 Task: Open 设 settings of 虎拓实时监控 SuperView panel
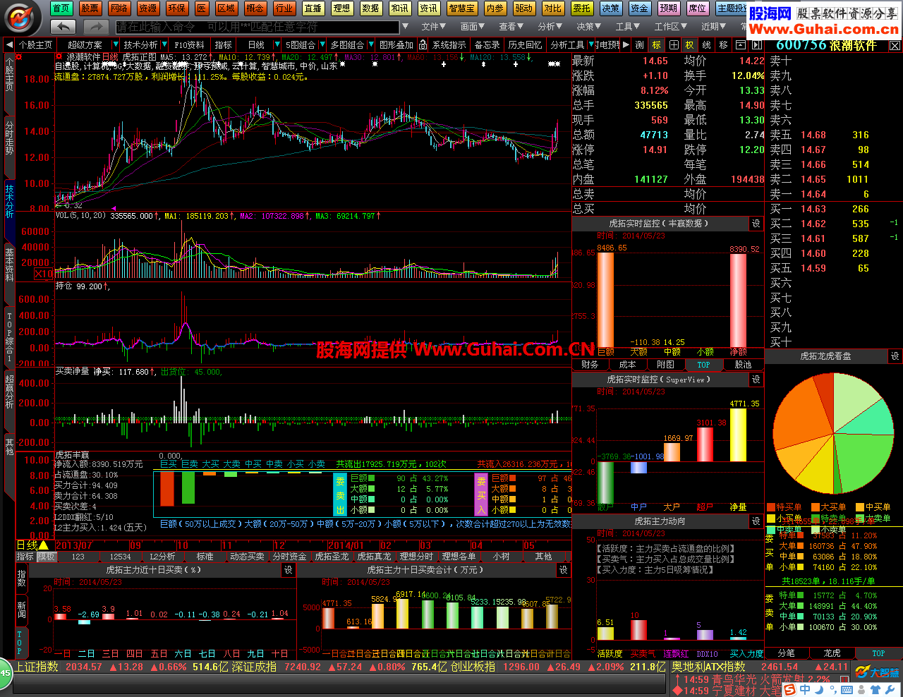[756, 380]
